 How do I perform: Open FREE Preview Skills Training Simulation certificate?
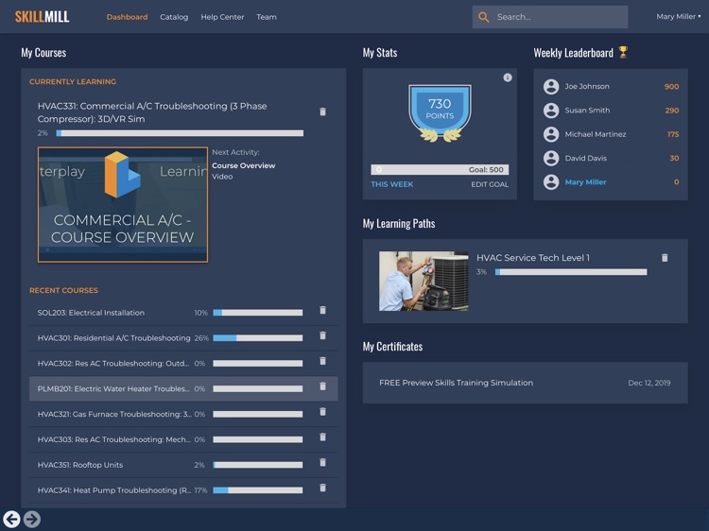click(457, 383)
